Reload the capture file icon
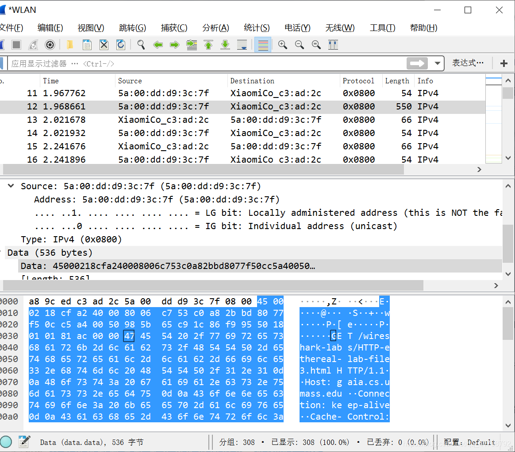Screen dimensions: 515x452 120,45
